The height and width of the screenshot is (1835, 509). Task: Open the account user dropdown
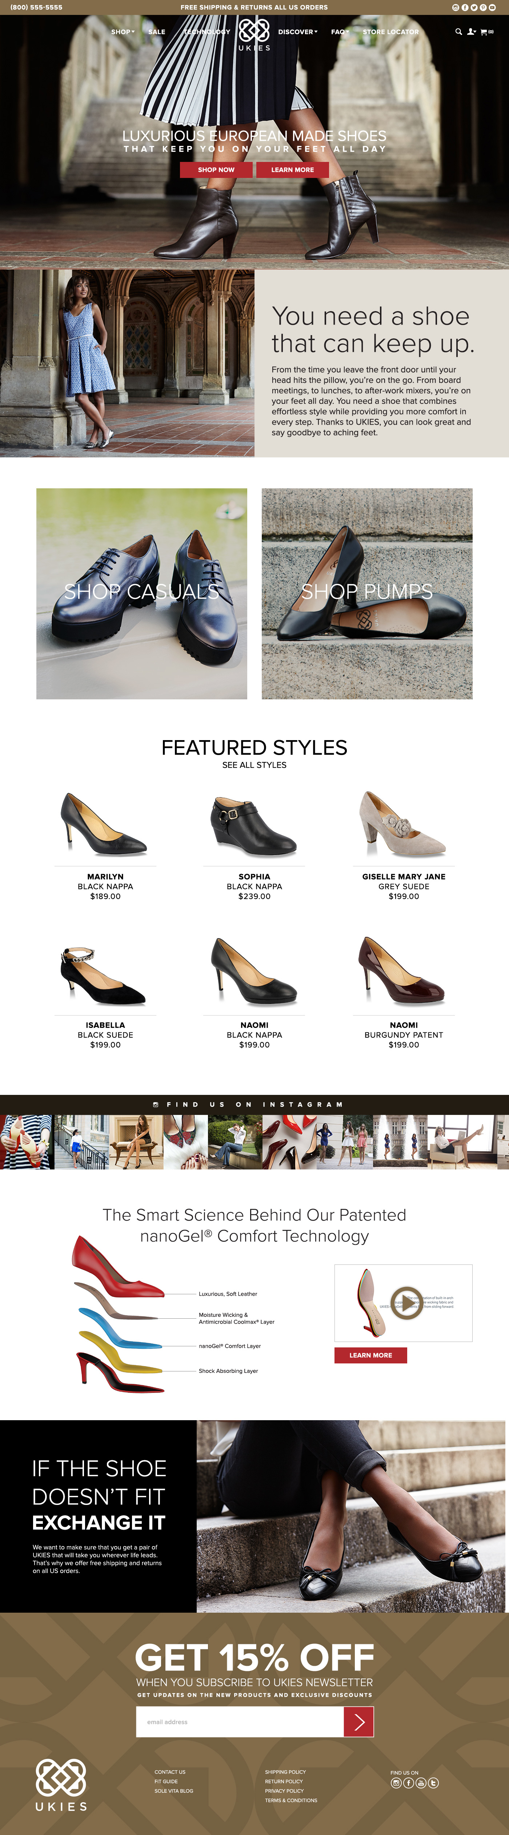[471, 31]
